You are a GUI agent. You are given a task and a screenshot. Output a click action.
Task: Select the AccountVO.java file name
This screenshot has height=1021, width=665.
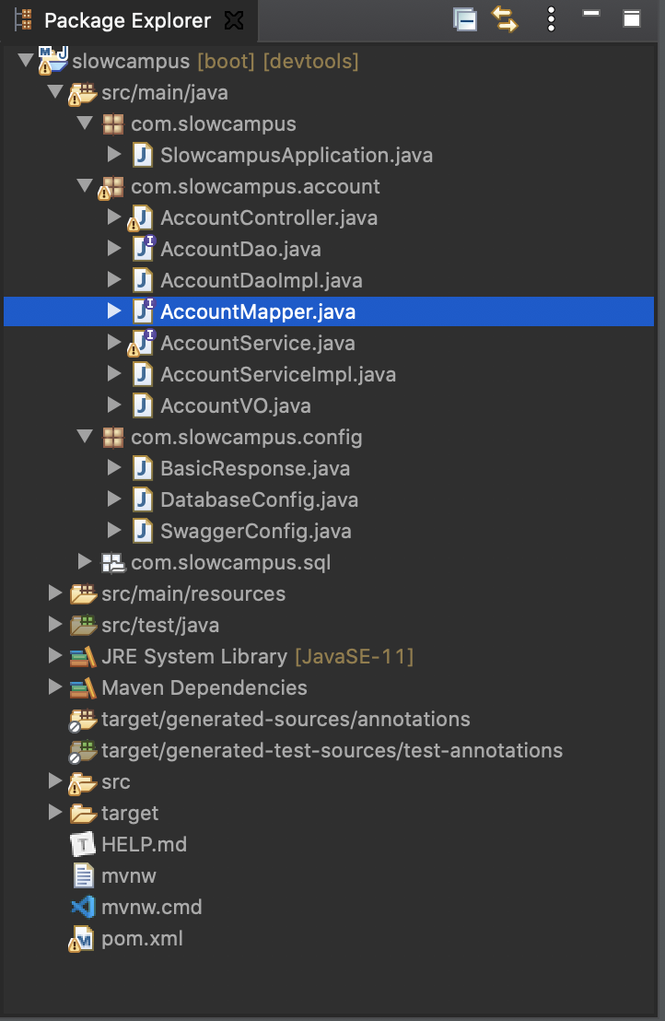pyautogui.click(x=236, y=406)
